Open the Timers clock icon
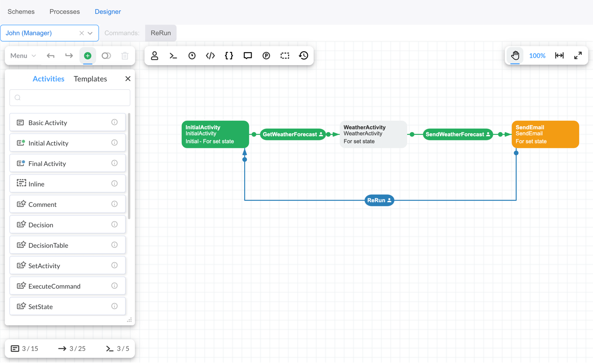Viewport: 593px width, 364px height. tap(192, 56)
